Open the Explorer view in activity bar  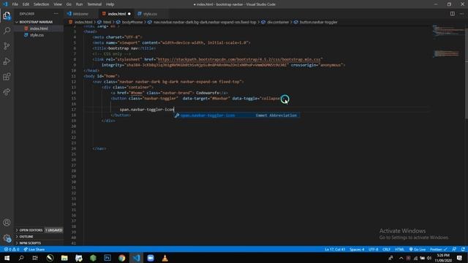pyautogui.click(x=7, y=15)
